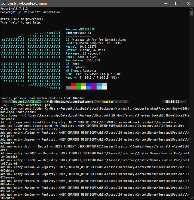Click the 05:54:21 time display
This screenshot has height=200, width=194.
[172, 102]
